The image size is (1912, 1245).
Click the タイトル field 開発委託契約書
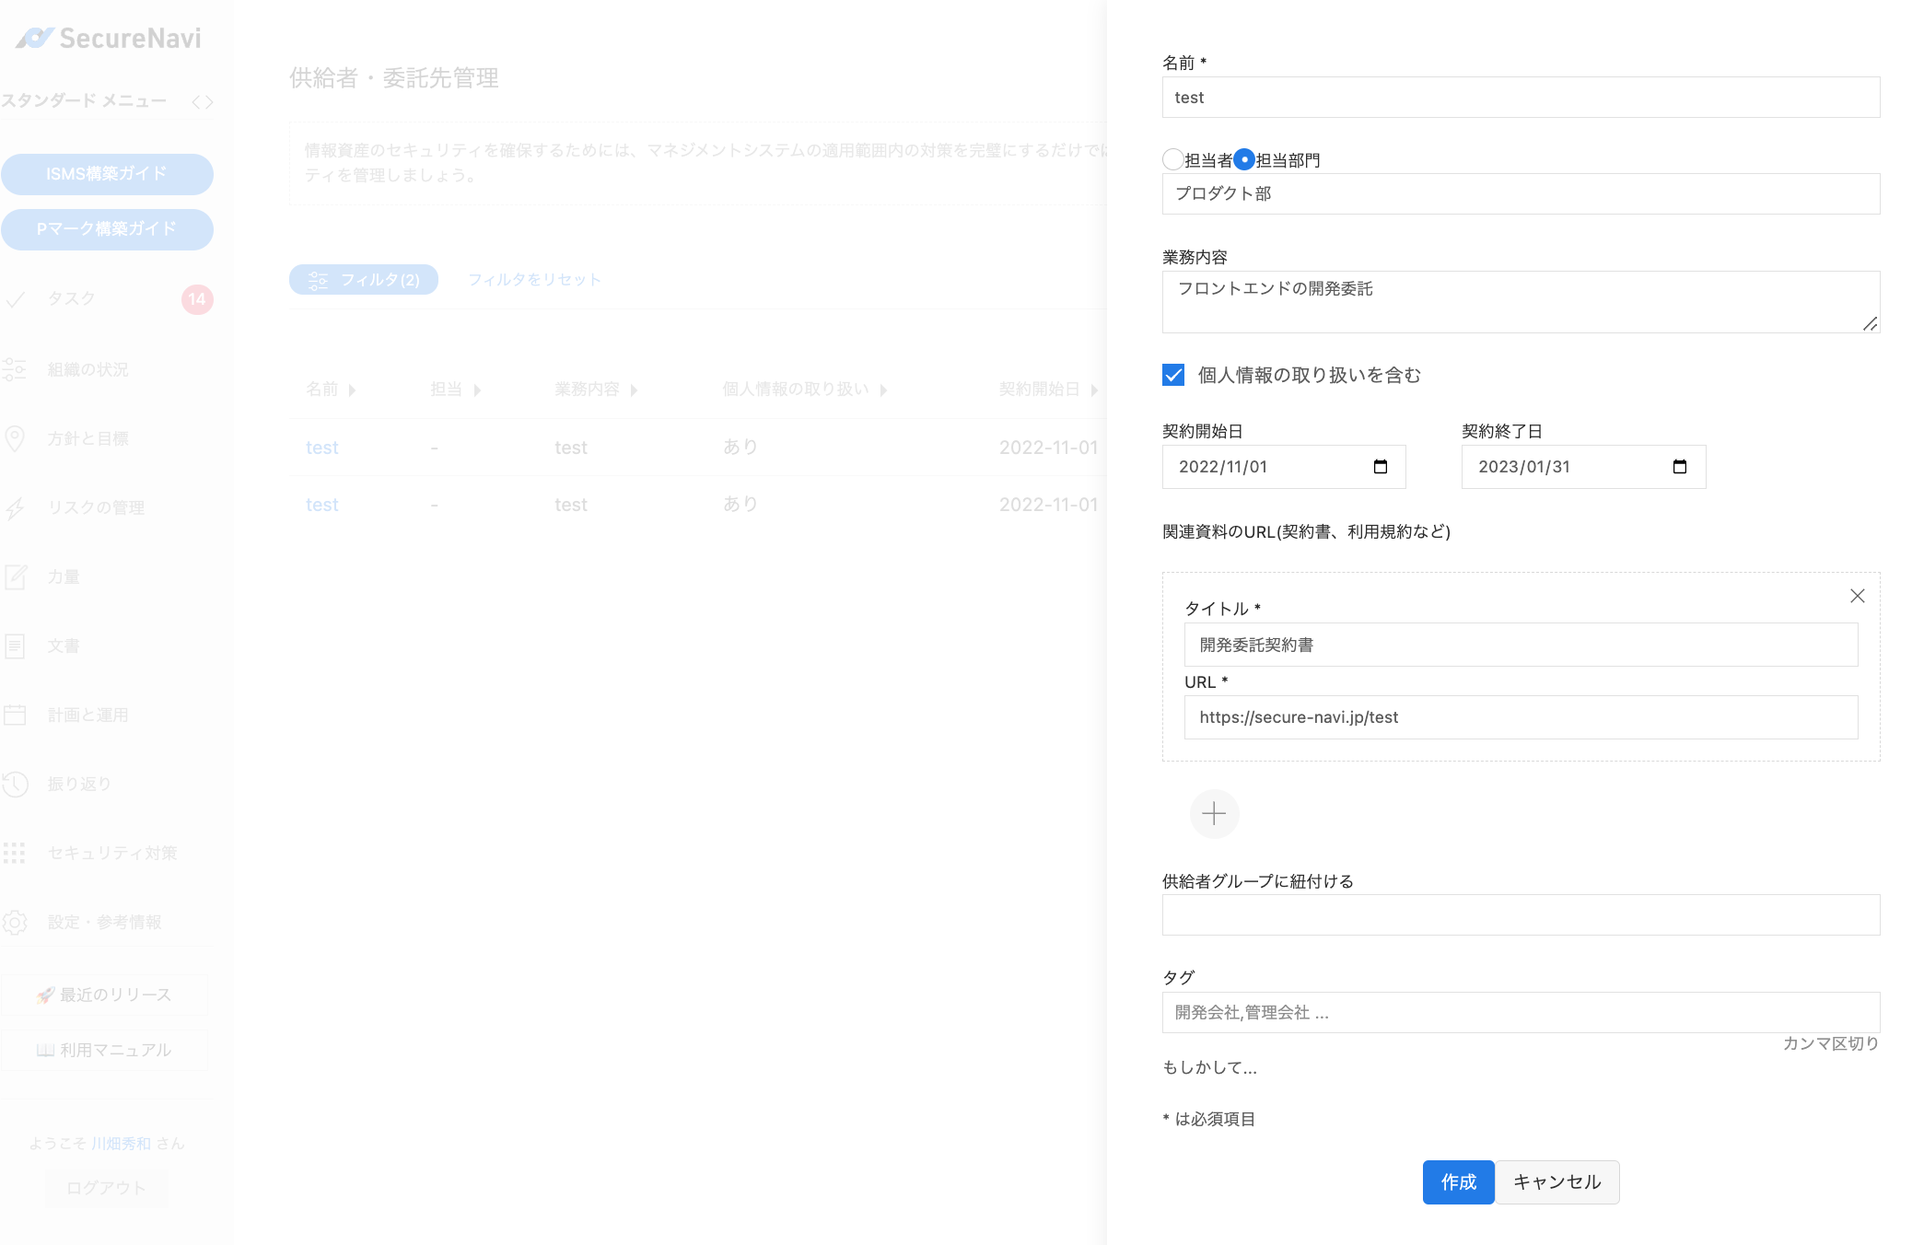(x=1521, y=645)
